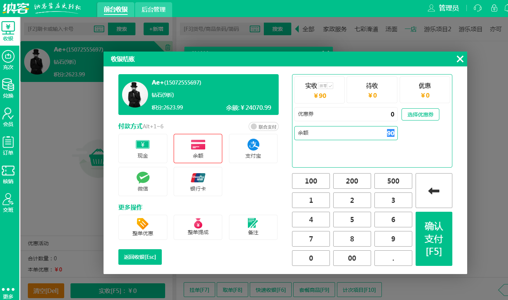Open the 整单优惠 whole-order discount tool
The height and width of the screenshot is (300, 508).
coord(142,227)
